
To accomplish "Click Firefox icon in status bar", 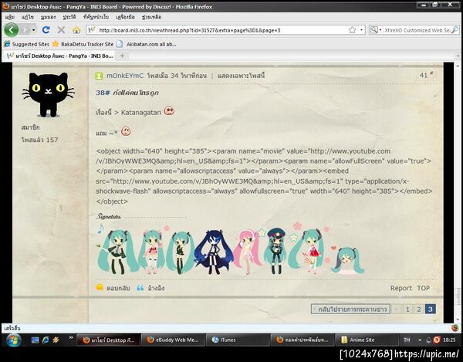I will 455,328.
